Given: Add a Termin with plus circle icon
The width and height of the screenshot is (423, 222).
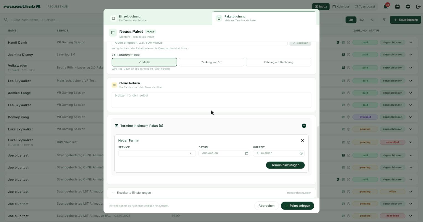Looking at the screenshot, I should pyautogui.click(x=304, y=126).
